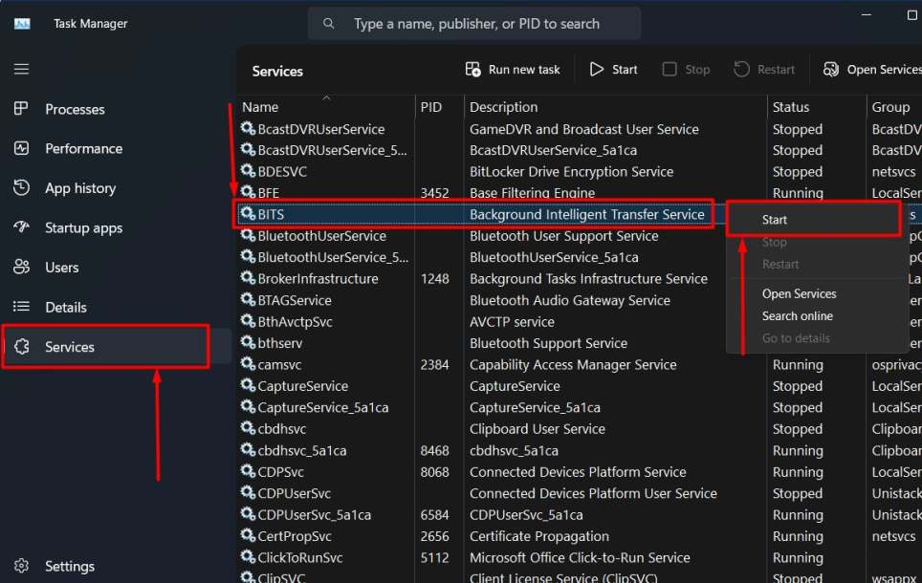922x583 pixels.
Task: Open the Processes page
Action: tap(75, 109)
